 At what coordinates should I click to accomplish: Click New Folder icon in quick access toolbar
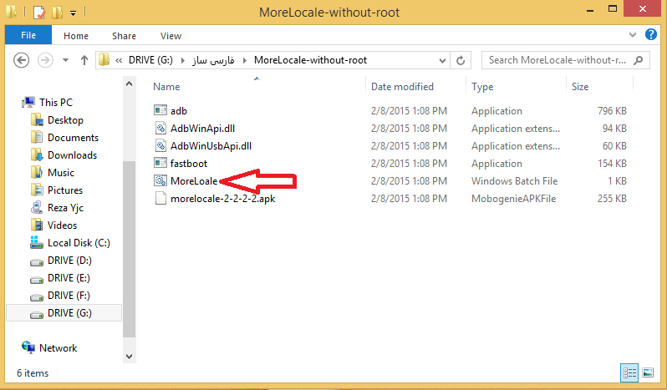57,13
